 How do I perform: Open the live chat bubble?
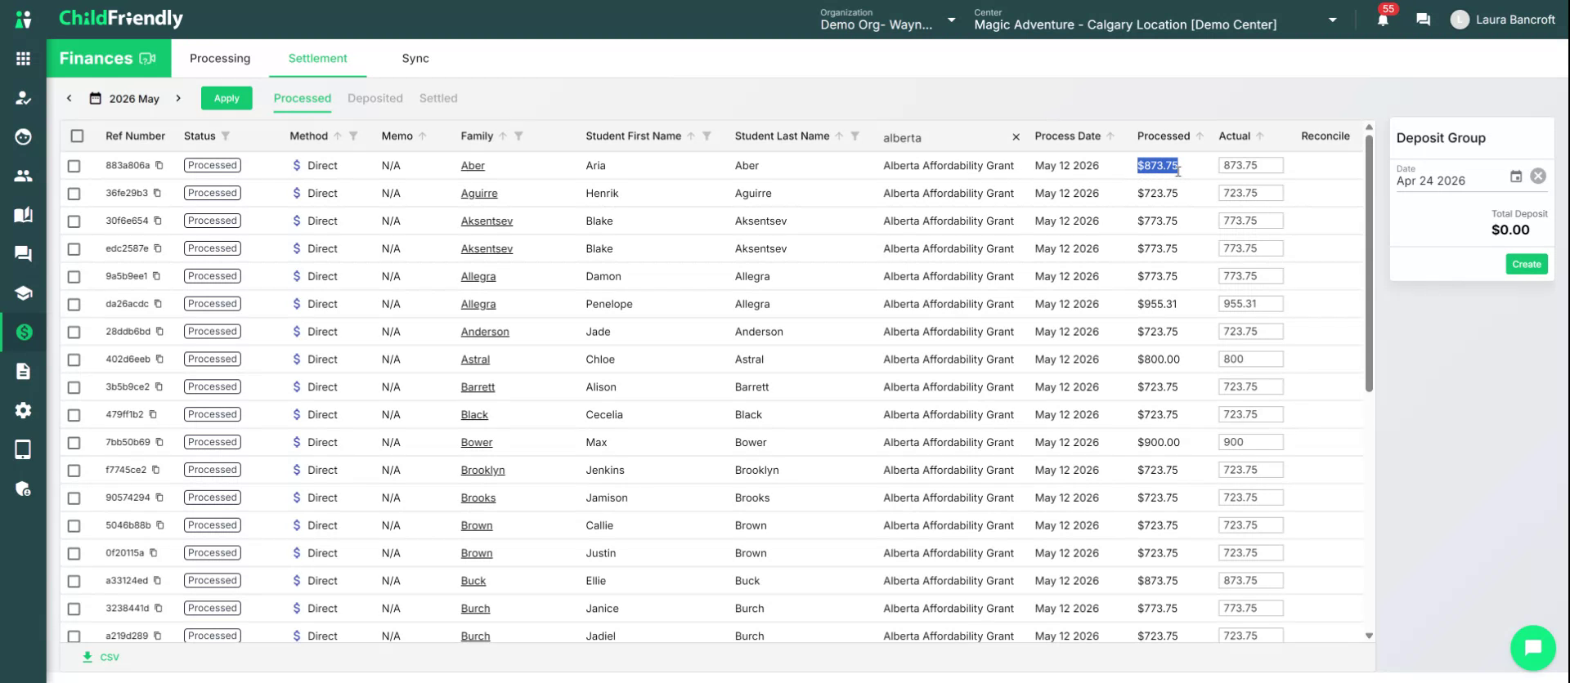tap(1532, 647)
